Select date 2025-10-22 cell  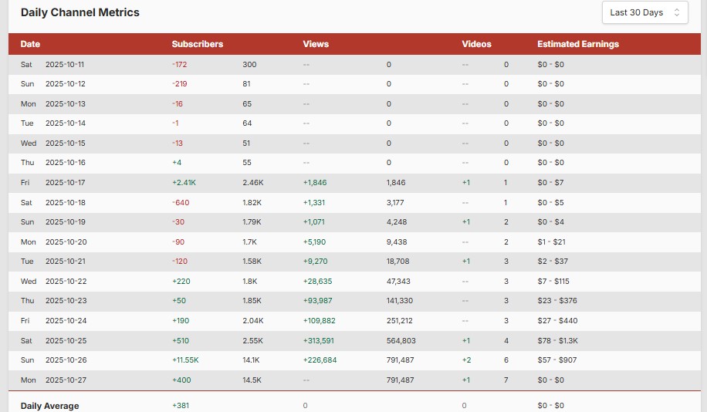pos(66,282)
